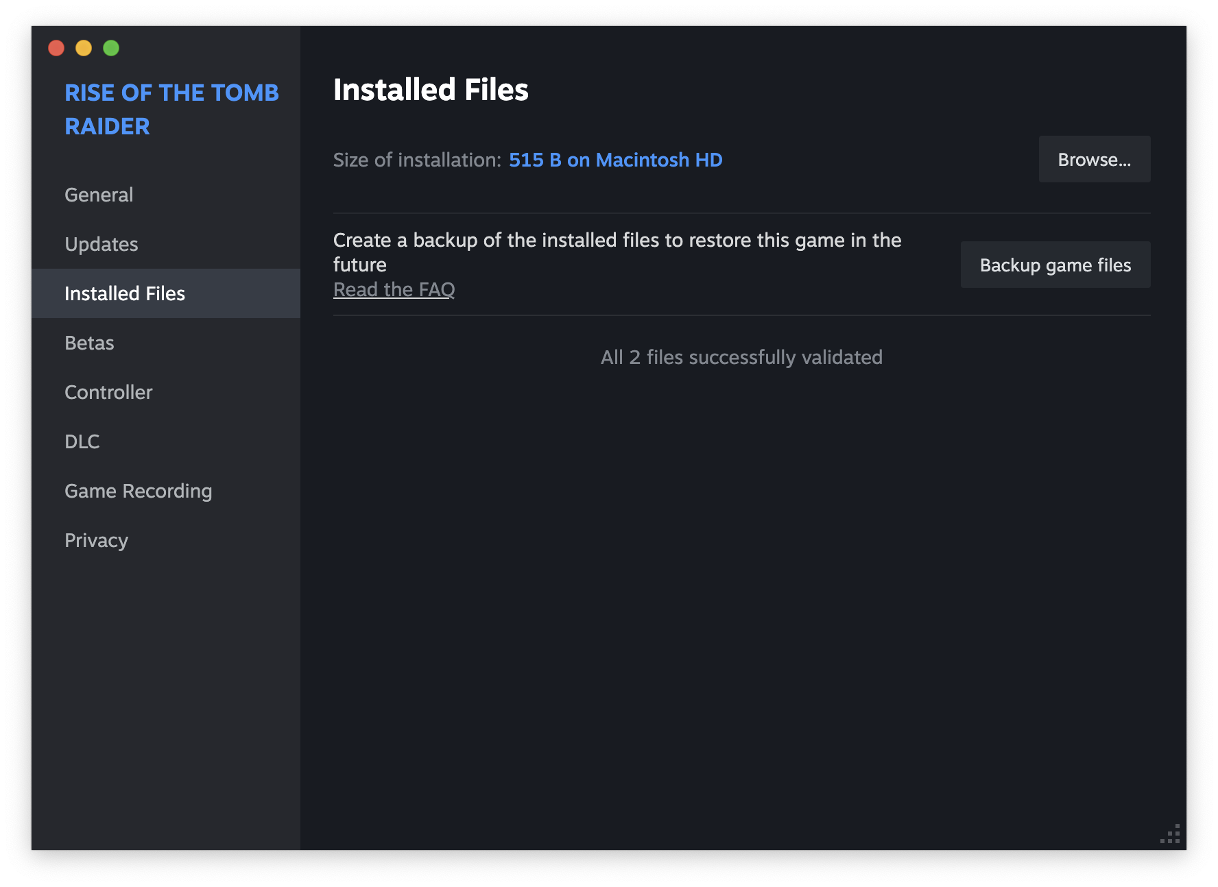
Task: Open the Read the FAQ link
Action: point(394,289)
